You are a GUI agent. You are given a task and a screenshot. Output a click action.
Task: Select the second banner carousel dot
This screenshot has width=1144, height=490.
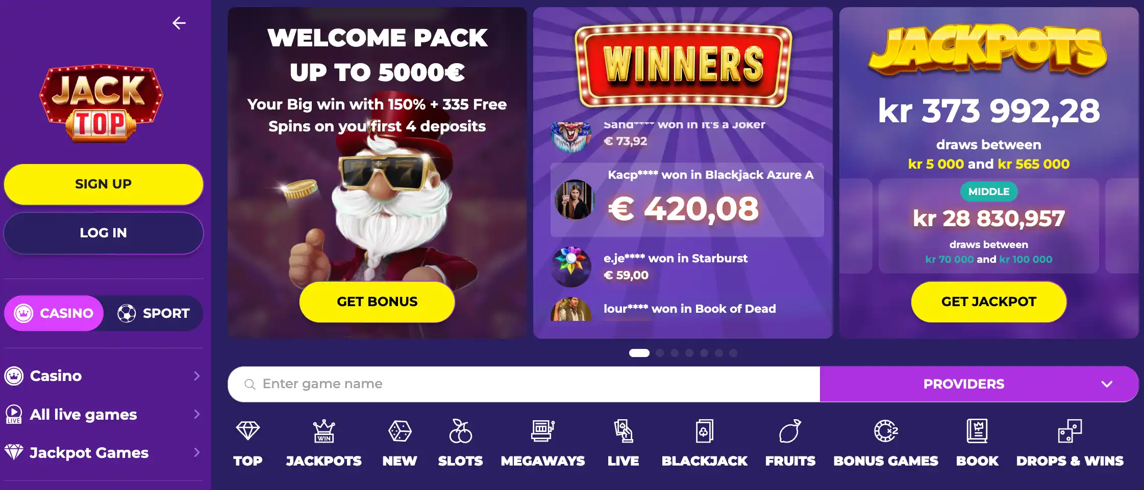point(660,353)
